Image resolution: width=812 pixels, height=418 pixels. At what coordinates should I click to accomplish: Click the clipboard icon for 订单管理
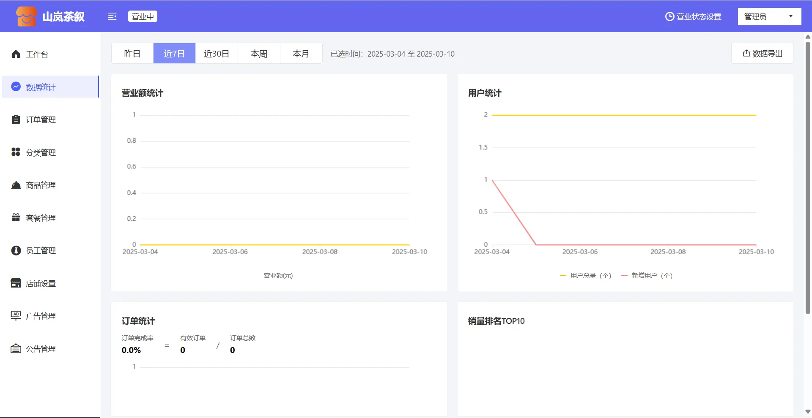click(16, 119)
